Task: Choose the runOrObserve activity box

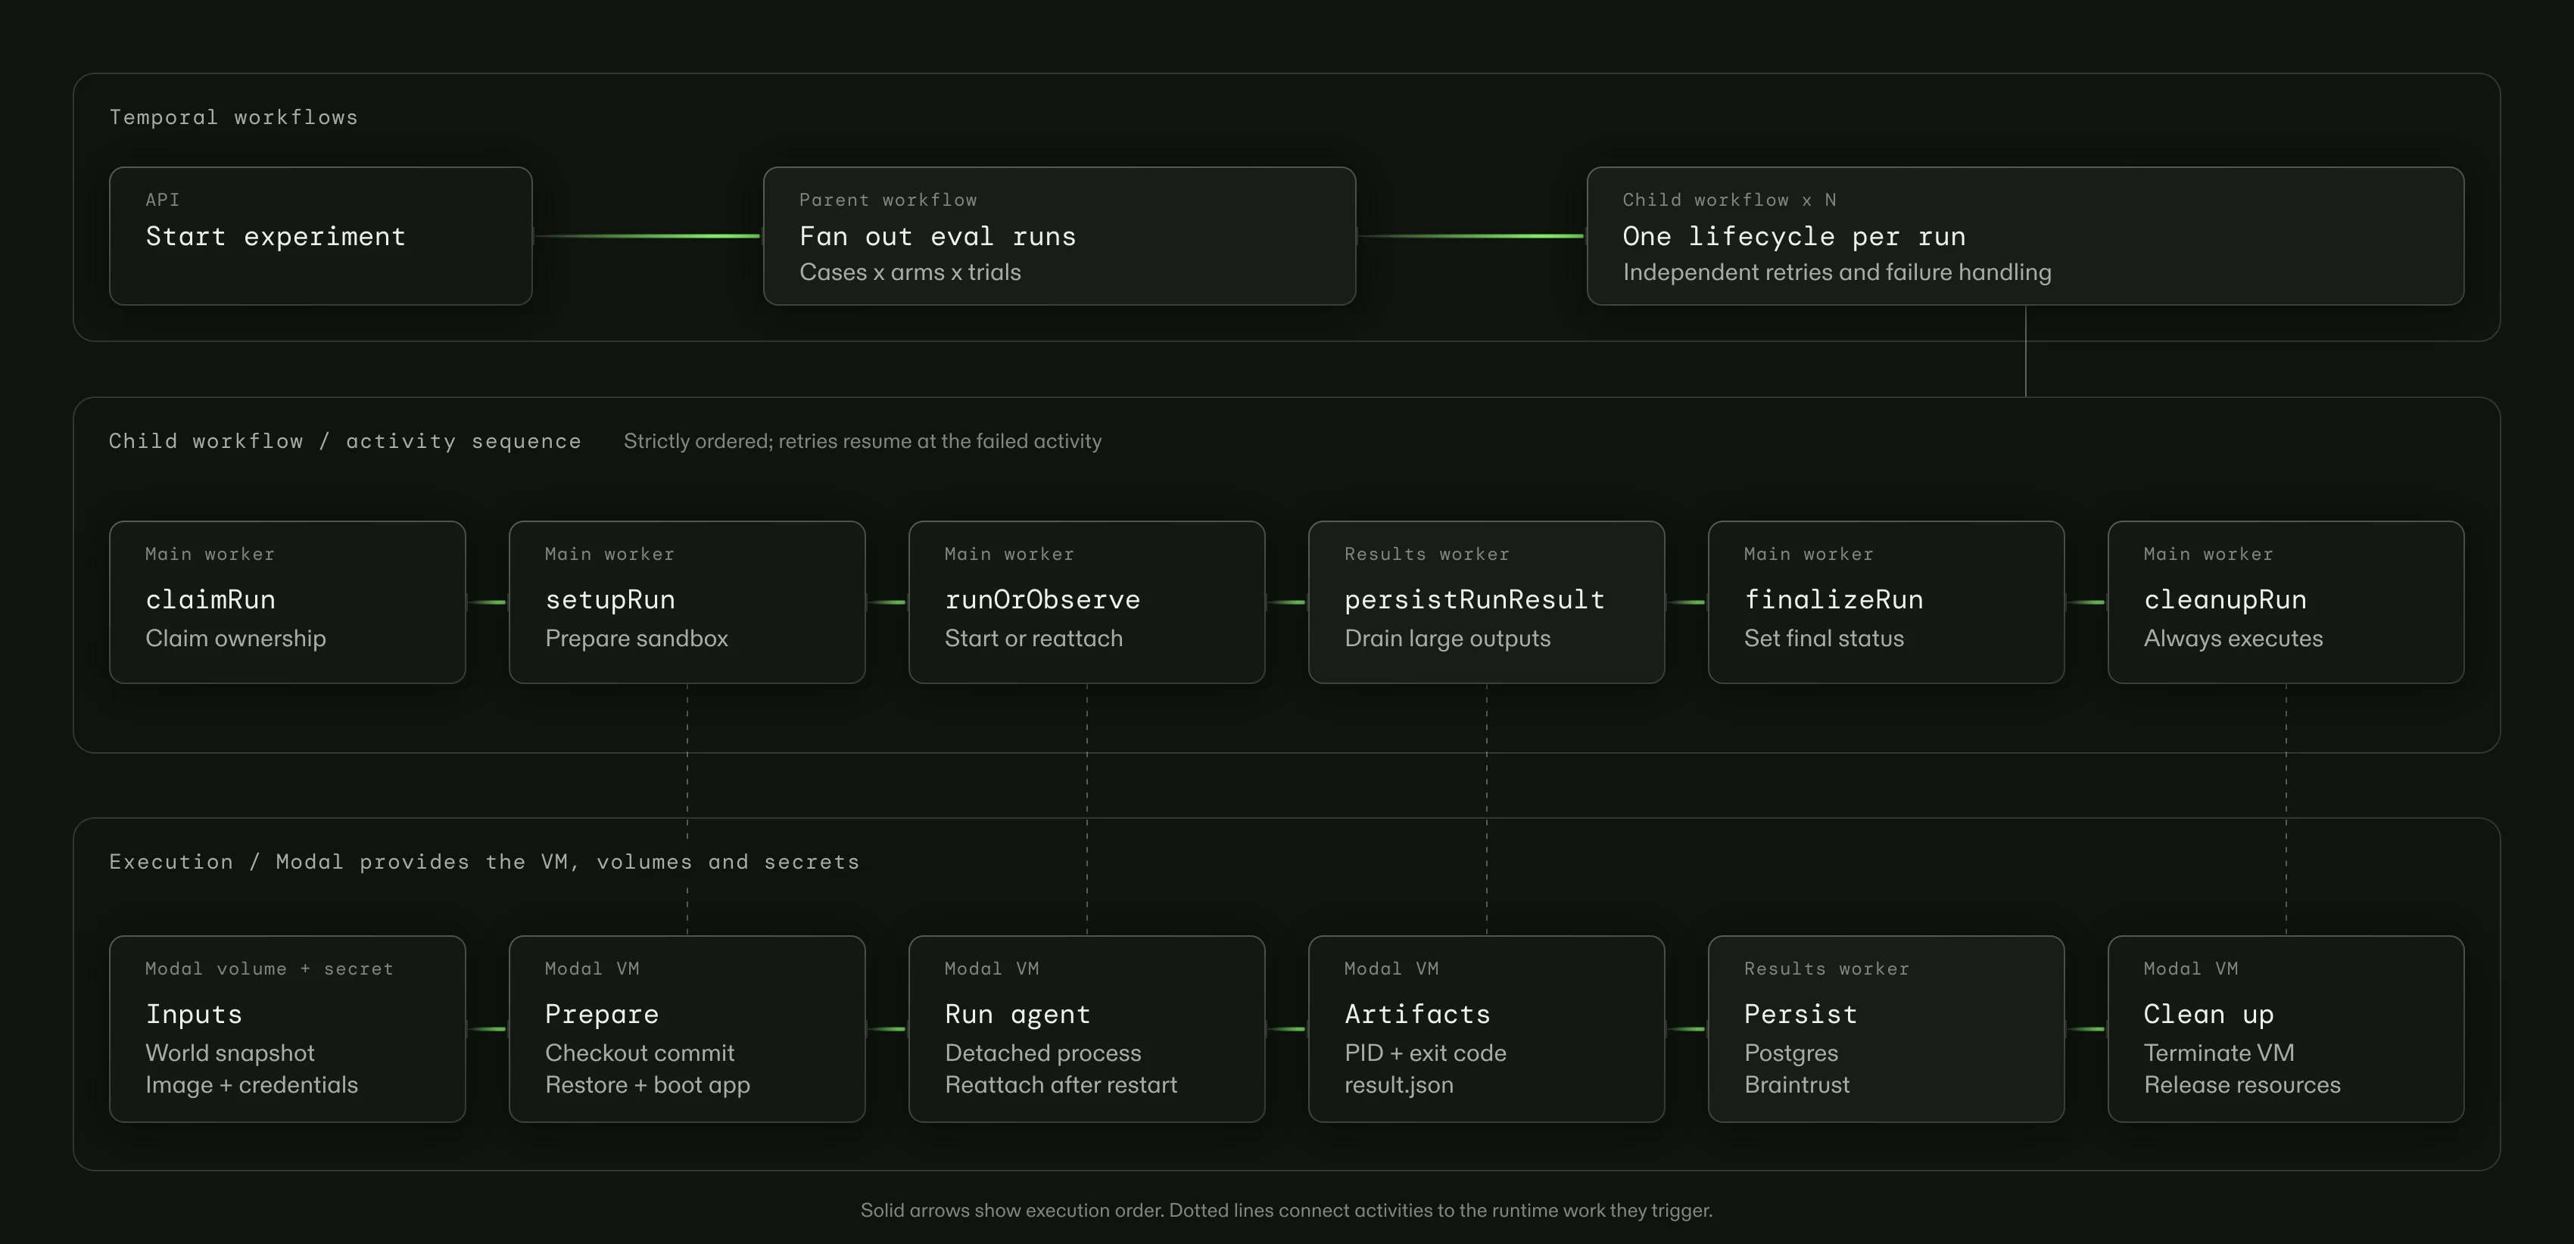Action: [x=1087, y=602]
